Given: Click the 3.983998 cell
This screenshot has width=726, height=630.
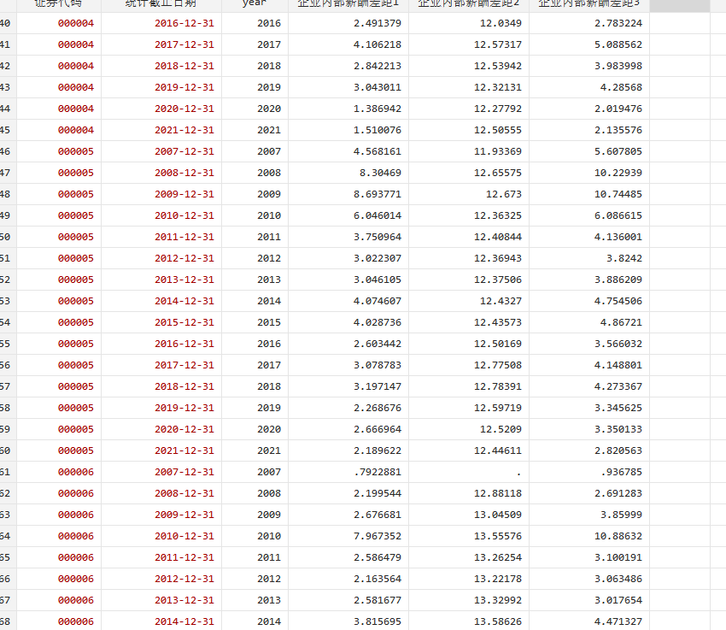Looking at the screenshot, I should coord(589,66).
